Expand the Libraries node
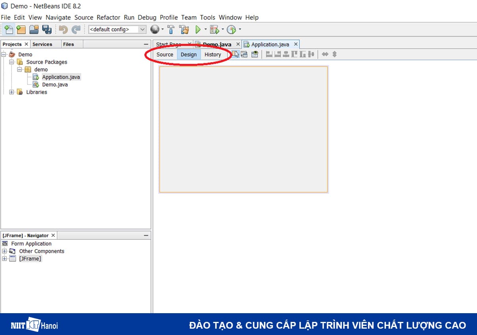 (12, 92)
